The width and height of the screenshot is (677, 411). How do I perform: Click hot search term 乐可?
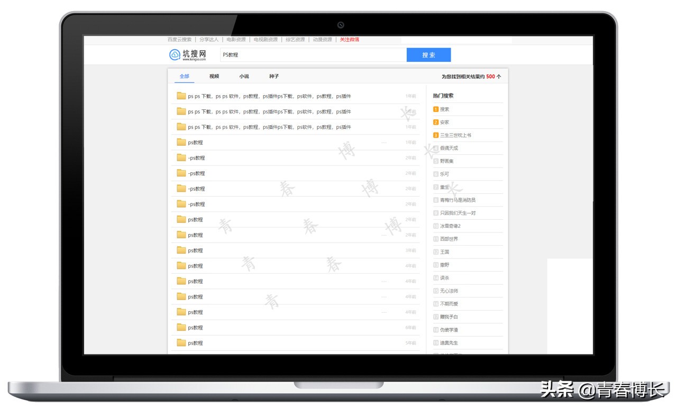point(445,174)
